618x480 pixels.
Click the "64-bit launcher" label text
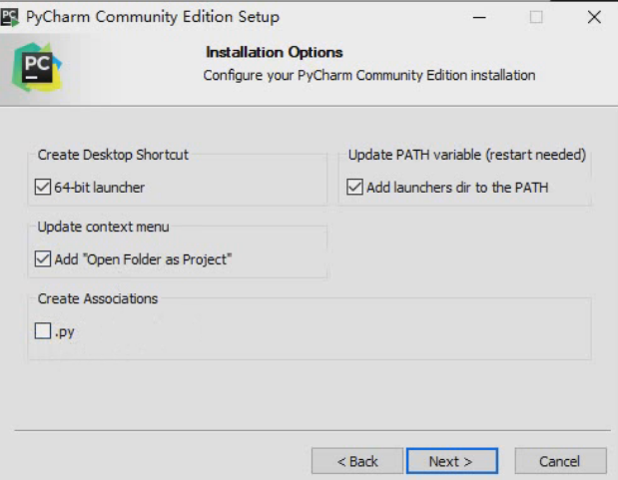(99, 188)
